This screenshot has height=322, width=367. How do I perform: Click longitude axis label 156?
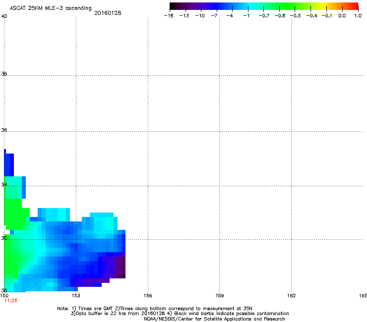pyautogui.click(x=148, y=296)
